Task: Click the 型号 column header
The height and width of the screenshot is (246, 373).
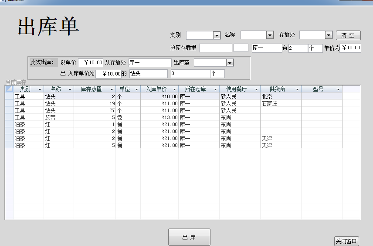Action: pyautogui.click(x=319, y=89)
